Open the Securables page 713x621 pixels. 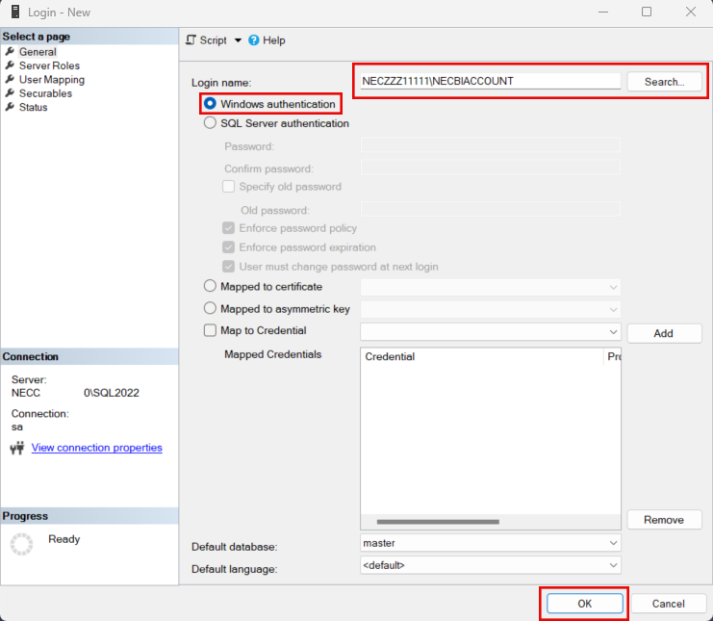coord(45,93)
